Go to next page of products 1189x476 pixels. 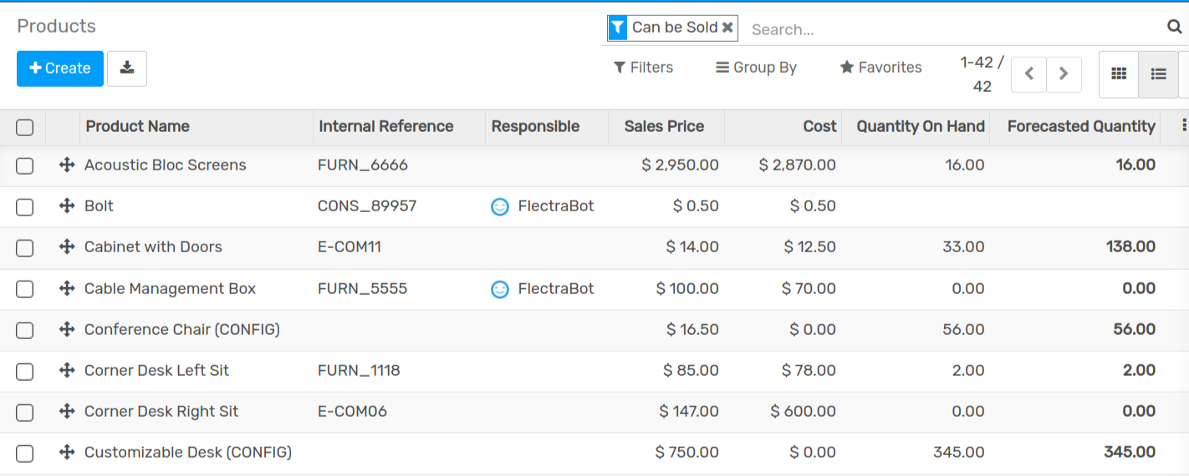pos(1064,74)
